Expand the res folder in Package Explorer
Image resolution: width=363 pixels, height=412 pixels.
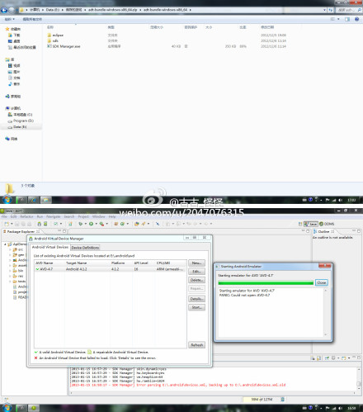click(x=10, y=276)
